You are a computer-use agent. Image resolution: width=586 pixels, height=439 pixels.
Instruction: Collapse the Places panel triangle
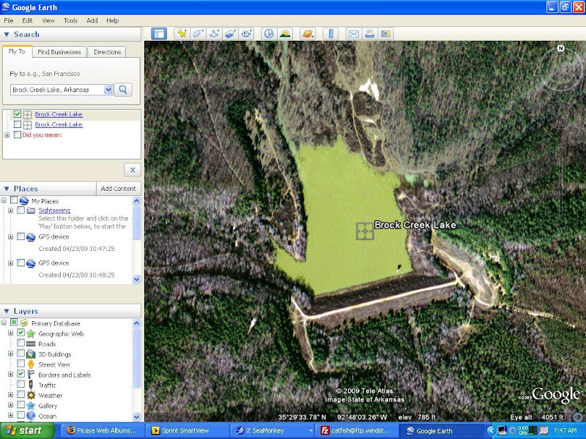click(7, 189)
